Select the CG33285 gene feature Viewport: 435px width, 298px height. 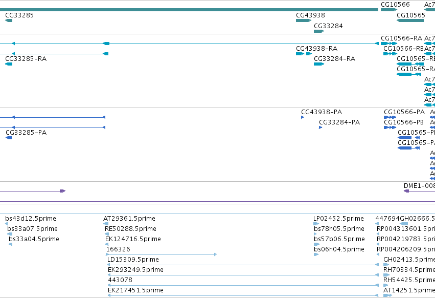(9, 20)
